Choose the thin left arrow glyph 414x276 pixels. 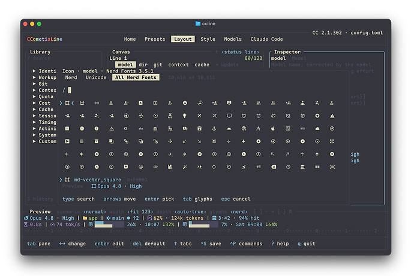67,154
